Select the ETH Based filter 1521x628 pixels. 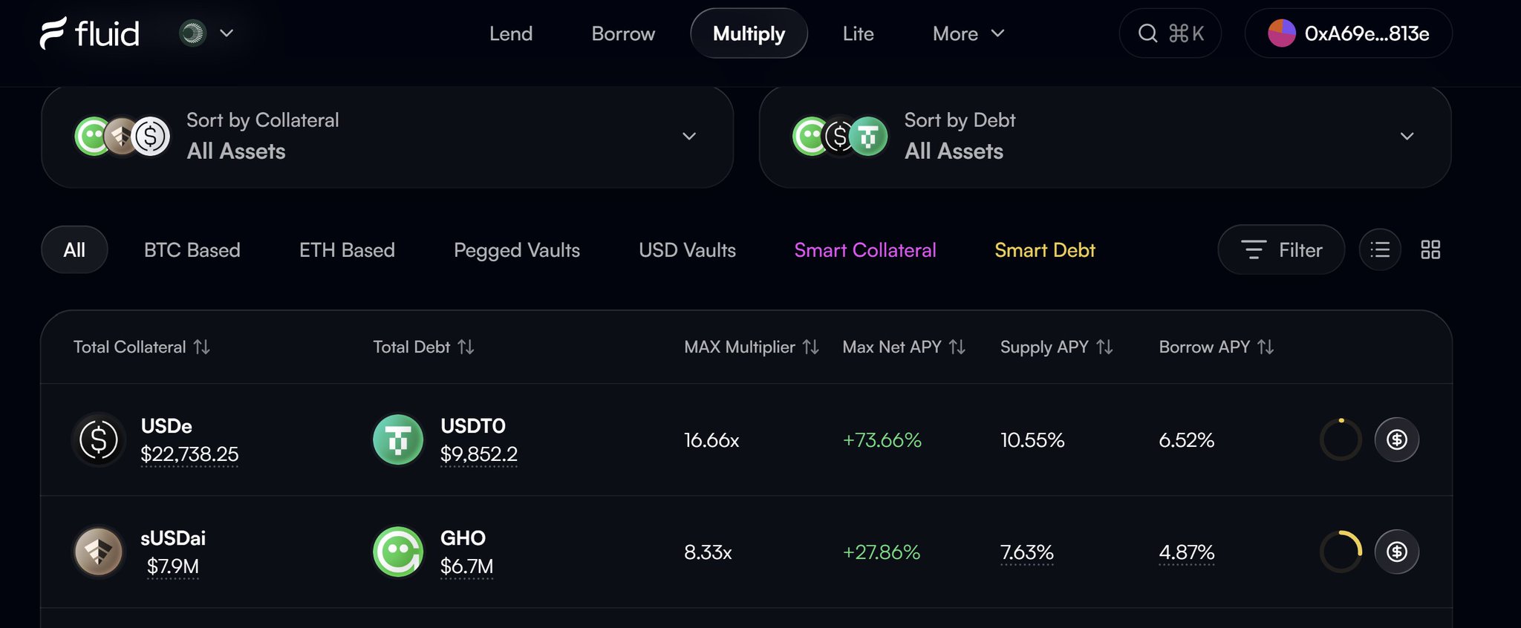coord(347,250)
